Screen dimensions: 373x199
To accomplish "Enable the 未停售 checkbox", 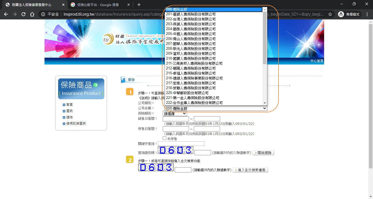I will tap(164, 138).
